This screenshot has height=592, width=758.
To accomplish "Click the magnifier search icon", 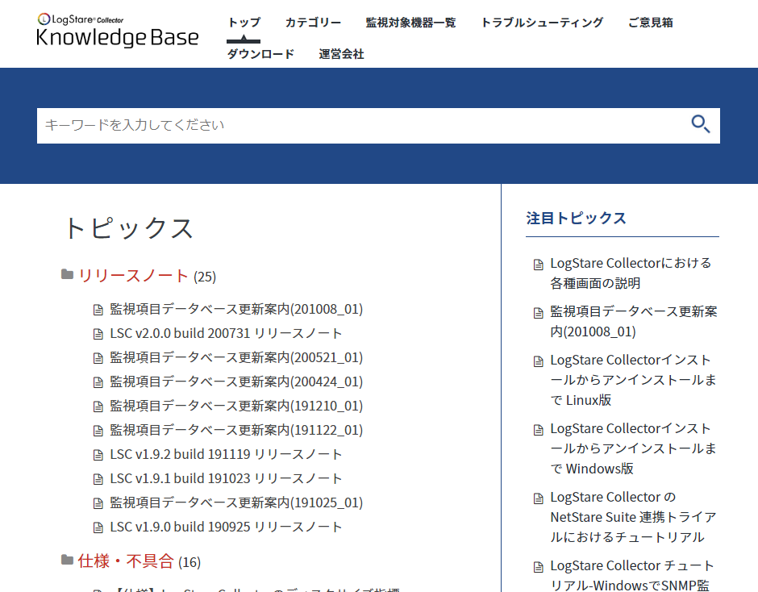I will 701,124.
